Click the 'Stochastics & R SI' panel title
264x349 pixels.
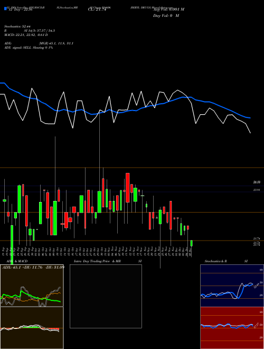226,261
